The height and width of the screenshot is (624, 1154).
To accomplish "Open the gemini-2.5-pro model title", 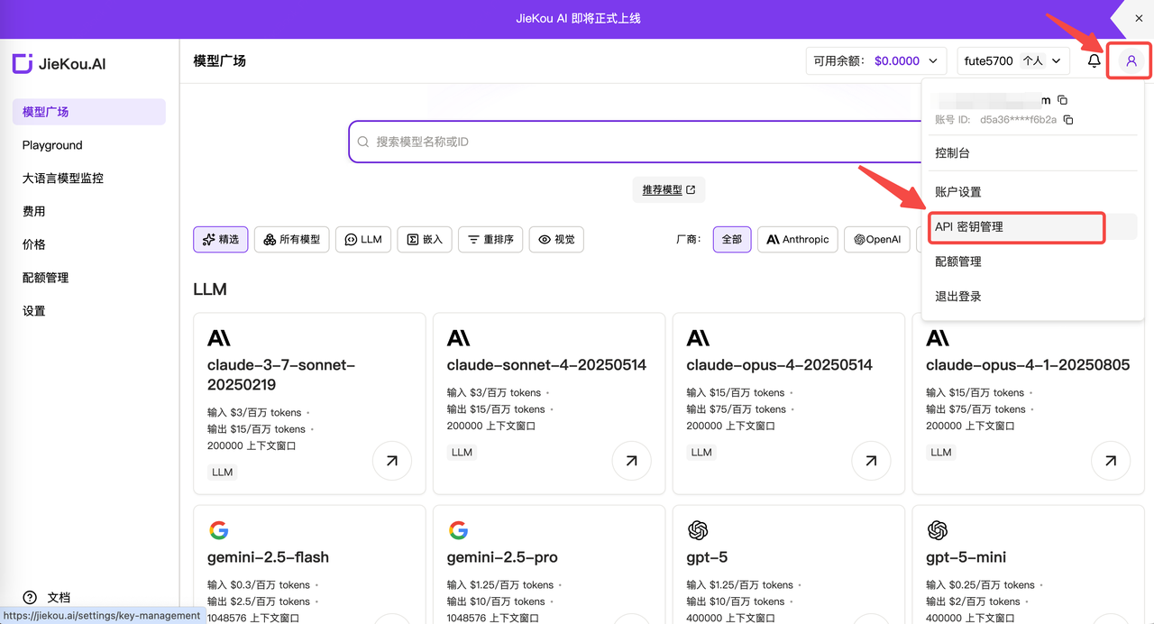I will pos(501,557).
